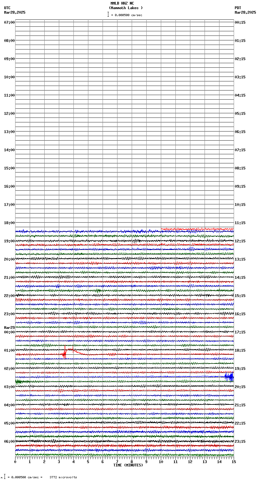Click the 08:00 UTC time label
The height and width of the screenshot is (481, 258).
pyautogui.click(x=9, y=41)
